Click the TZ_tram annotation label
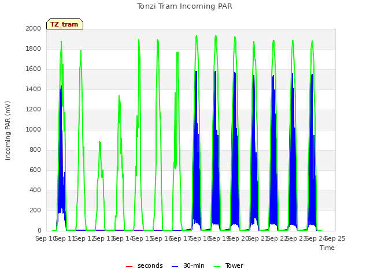The height and width of the screenshot is (277, 370). tap(65, 24)
